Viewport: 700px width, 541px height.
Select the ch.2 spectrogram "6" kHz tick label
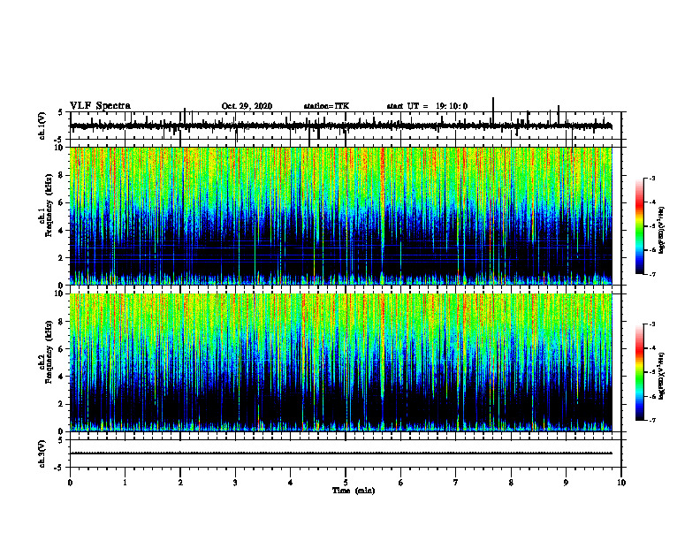(x=62, y=349)
